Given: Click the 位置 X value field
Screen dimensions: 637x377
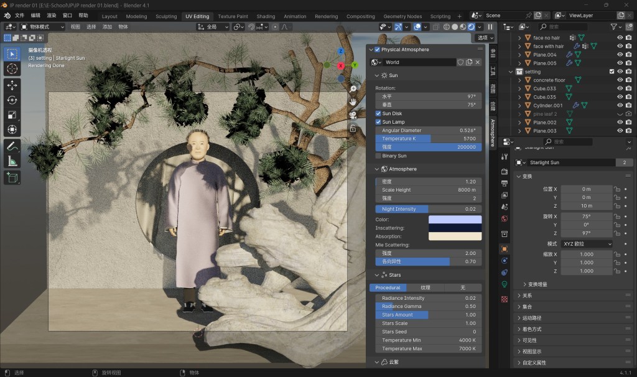Looking at the screenshot, I should point(585,189).
